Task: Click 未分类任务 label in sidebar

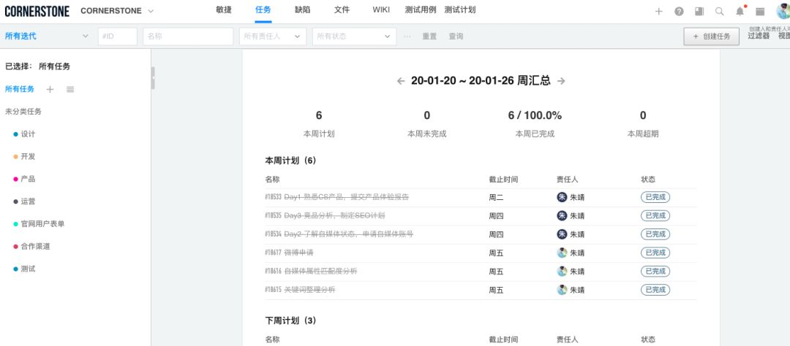Action: click(23, 112)
